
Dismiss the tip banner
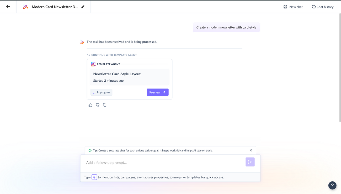[x=251, y=150]
